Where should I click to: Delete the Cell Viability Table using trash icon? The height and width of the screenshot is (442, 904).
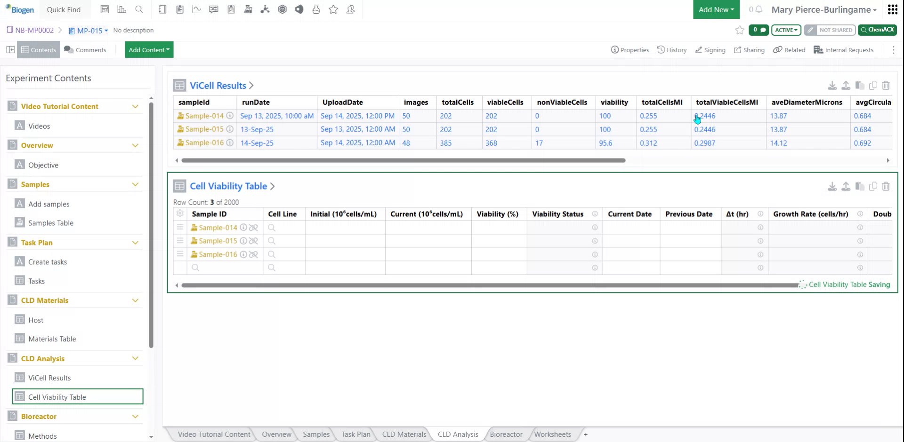pos(887,186)
